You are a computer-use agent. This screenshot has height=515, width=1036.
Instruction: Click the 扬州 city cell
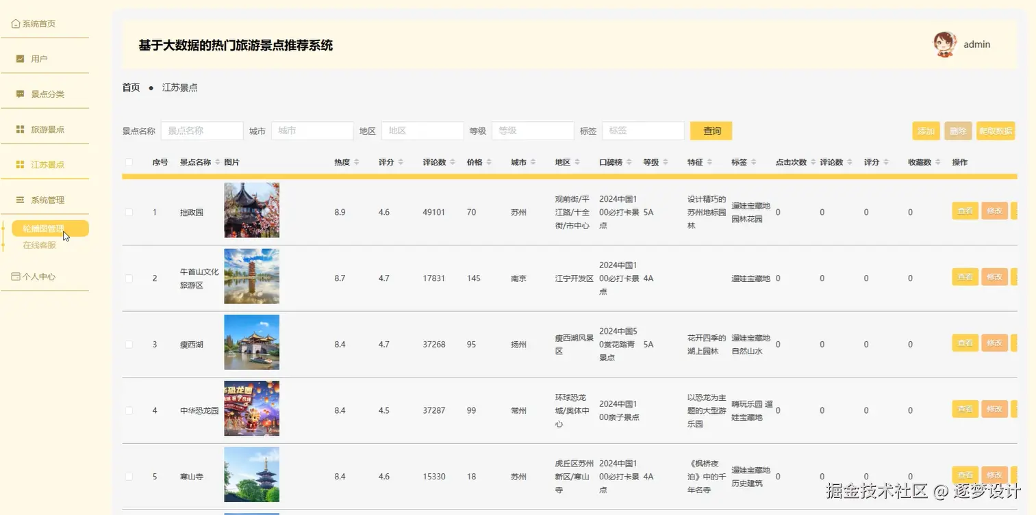click(x=518, y=345)
